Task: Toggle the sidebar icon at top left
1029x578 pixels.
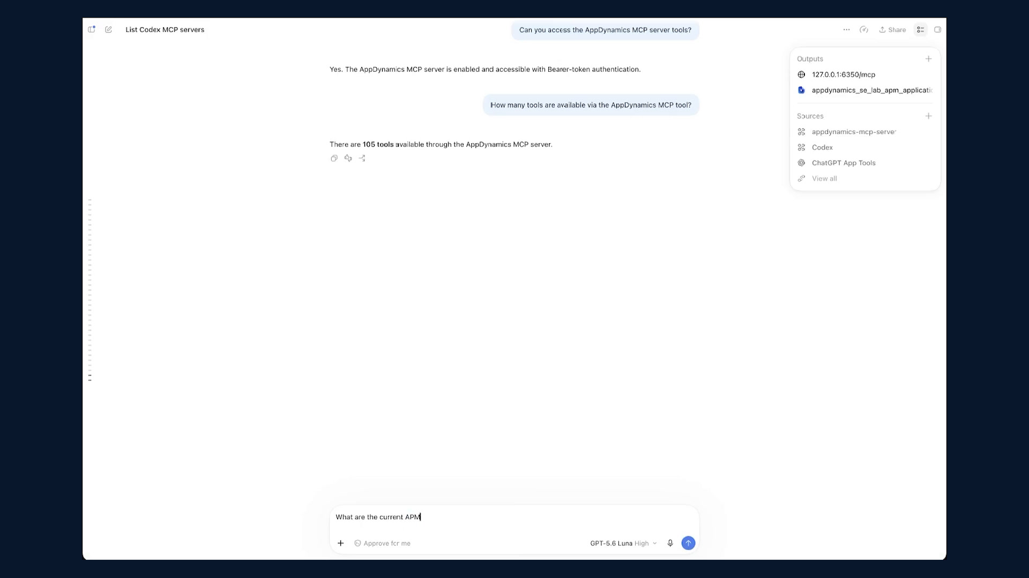Action: coord(92,29)
